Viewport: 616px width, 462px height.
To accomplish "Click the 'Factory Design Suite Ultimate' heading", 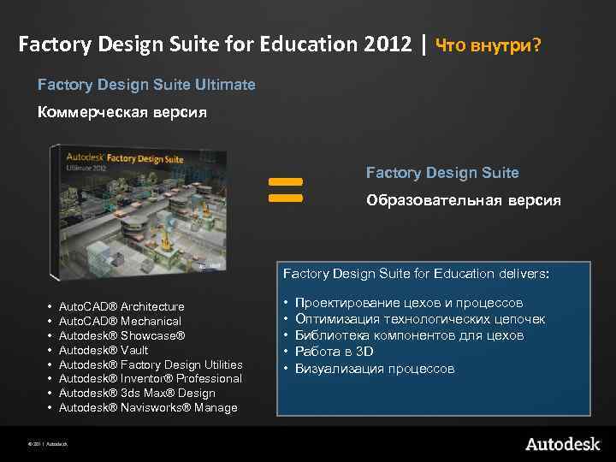I will (x=146, y=85).
